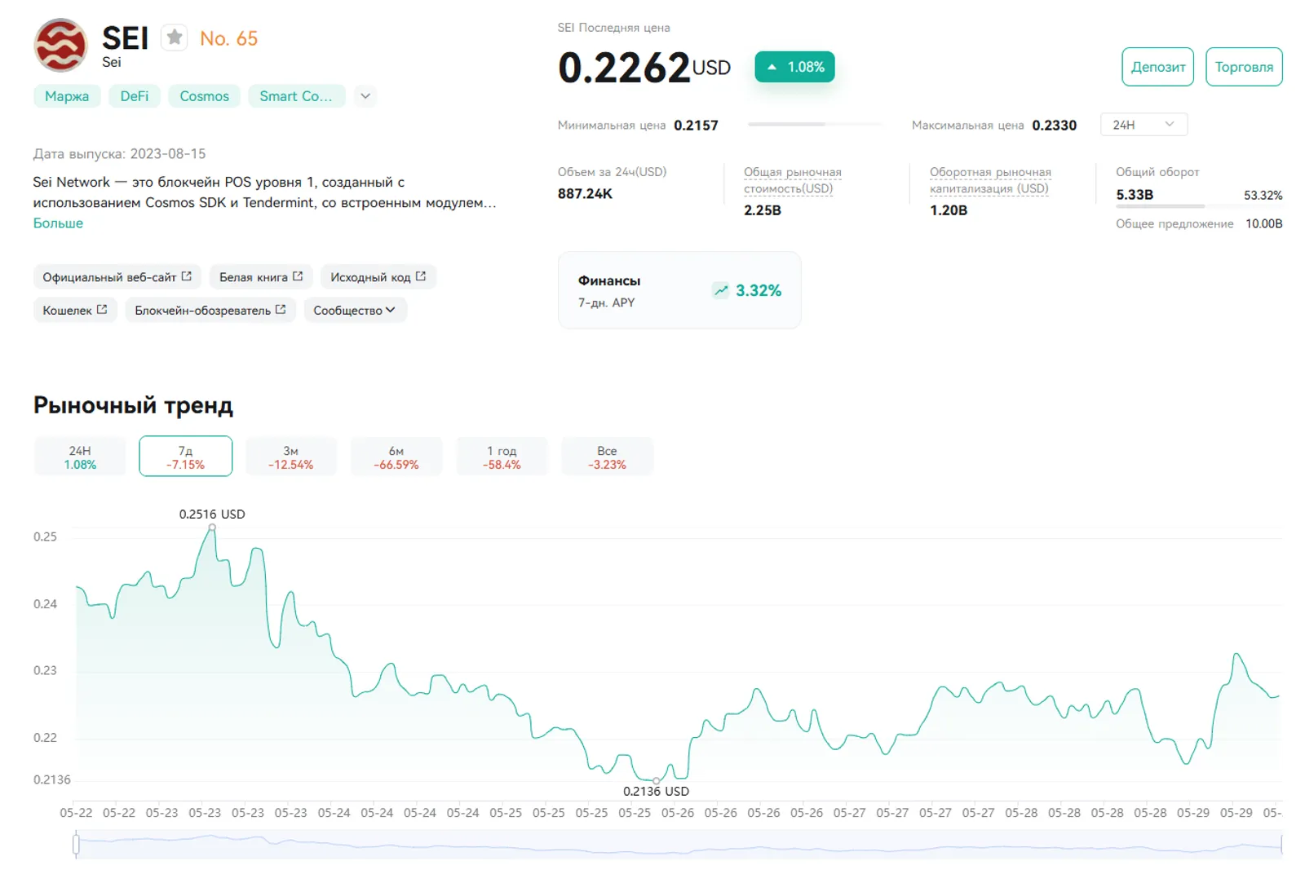Click Больше to read full description
This screenshot has height=883, width=1305.
[58, 223]
